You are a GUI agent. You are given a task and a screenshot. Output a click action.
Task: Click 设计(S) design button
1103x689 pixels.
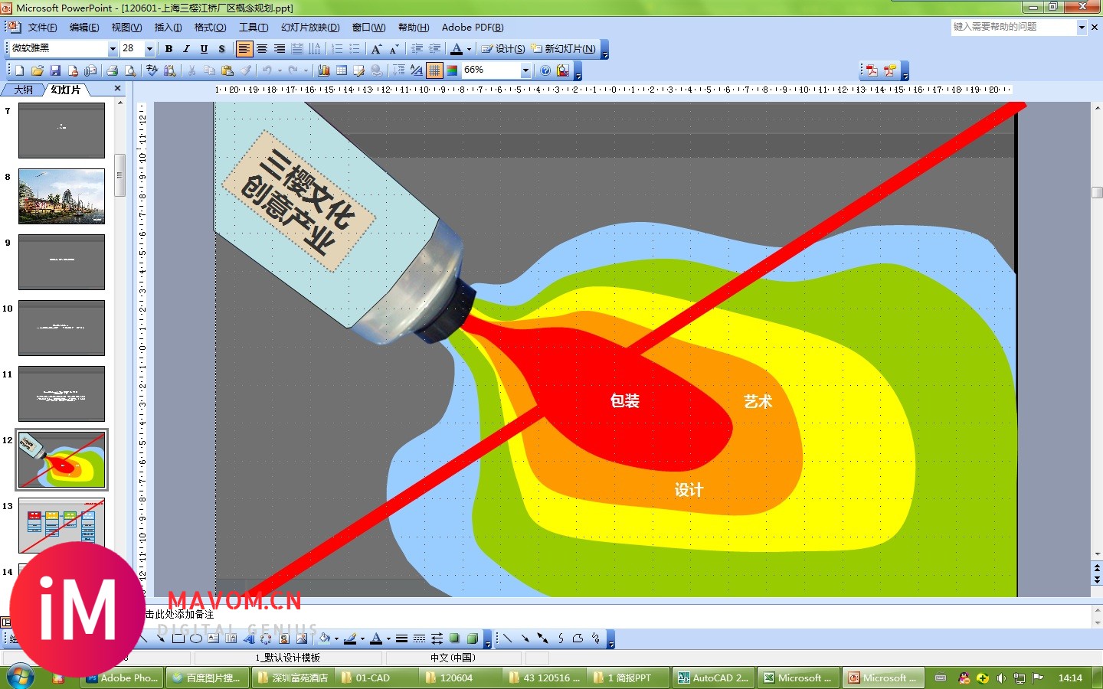pos(503,49)
